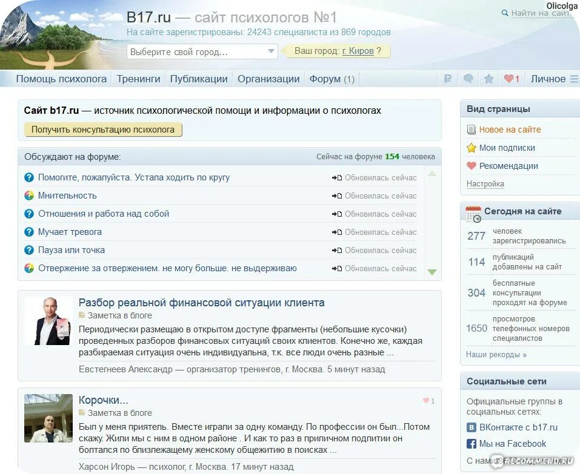Select Рекомендации page view
This screenshot has width=580, height=474.
tap(508, 166)
